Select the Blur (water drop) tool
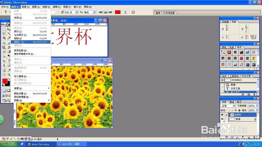 (4, 56)
